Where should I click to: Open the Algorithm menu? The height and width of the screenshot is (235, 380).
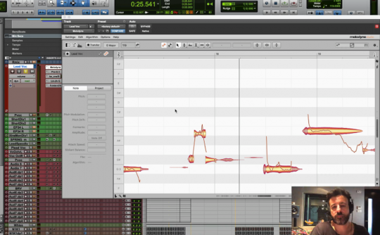[x=92, y=37]
